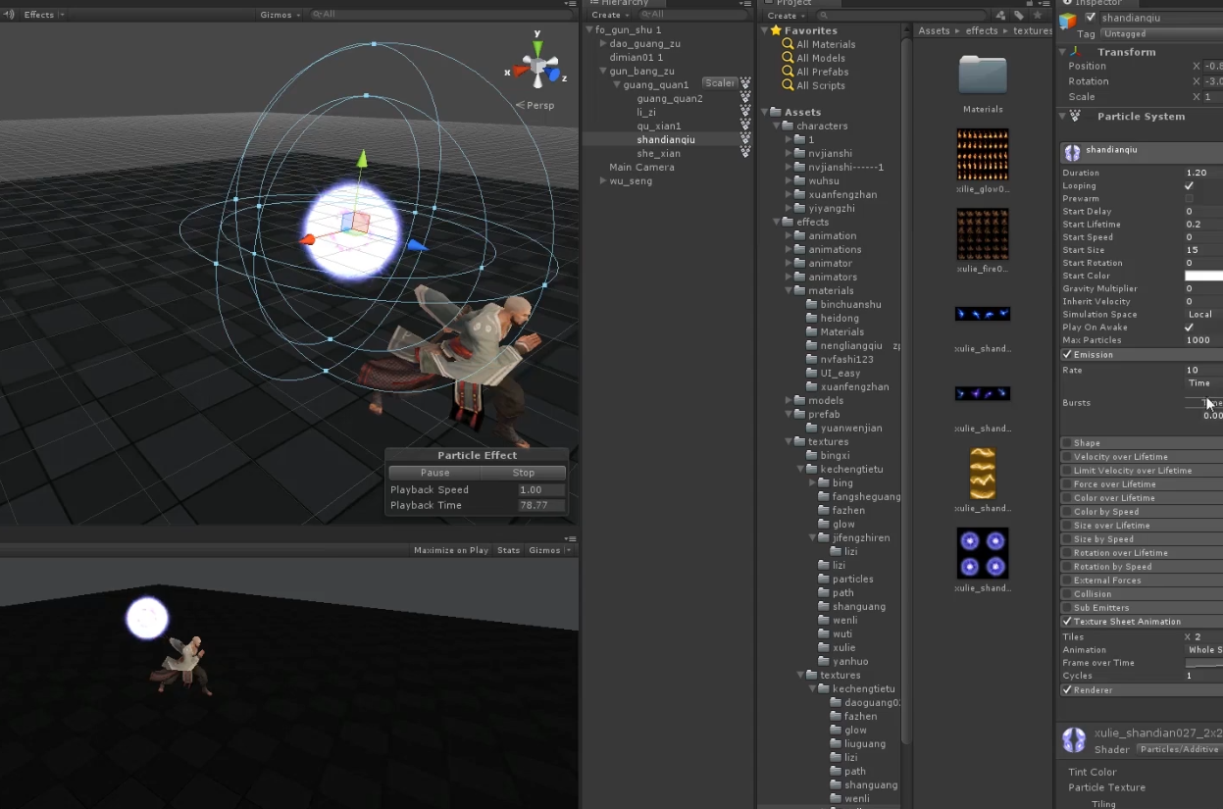
Task: Select the Materials folder thumbnail
Action: point(983,76)
